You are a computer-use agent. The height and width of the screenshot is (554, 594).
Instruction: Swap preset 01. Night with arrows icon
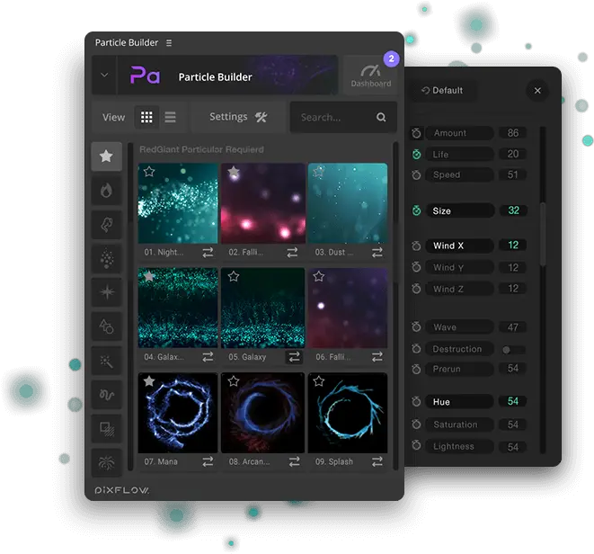pos(208,253)
